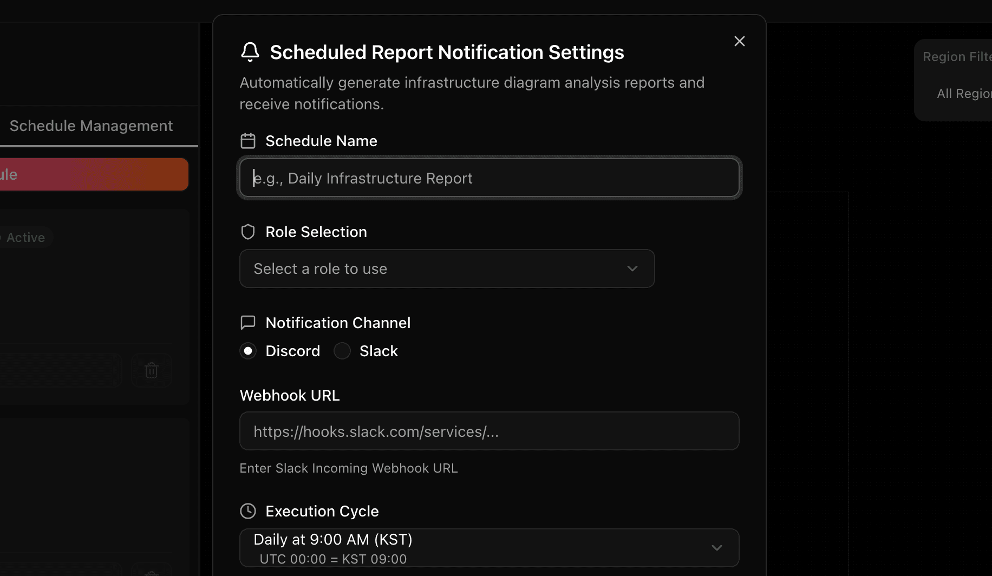992x576 pixels.
Task: Click the calendar icon beside Schedule Name
Action: click(x=248, y=141)
